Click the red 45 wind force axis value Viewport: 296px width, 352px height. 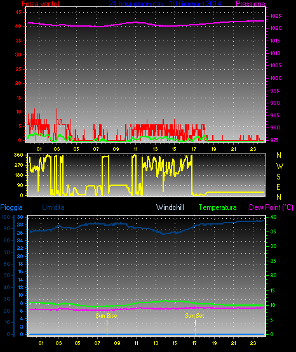coord(18,12)
